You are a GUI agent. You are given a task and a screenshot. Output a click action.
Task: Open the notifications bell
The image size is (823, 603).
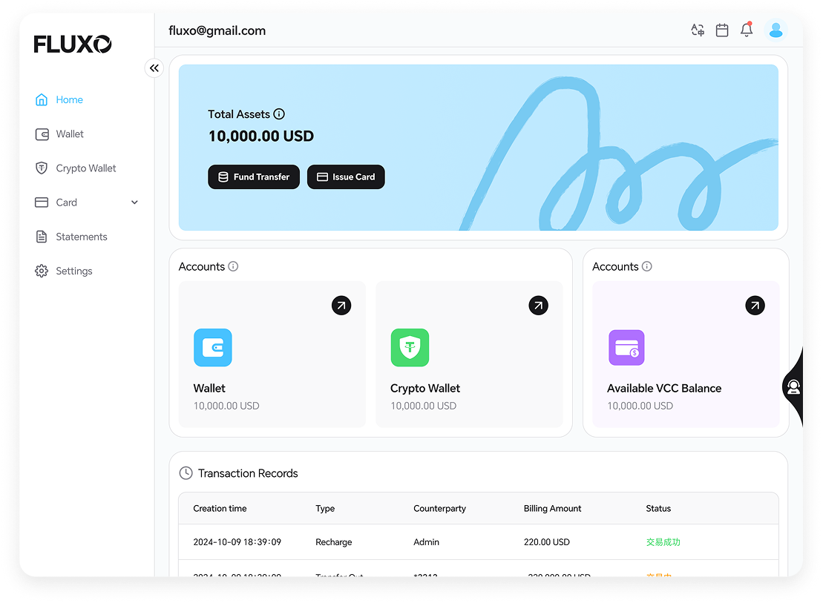(747, 30)
